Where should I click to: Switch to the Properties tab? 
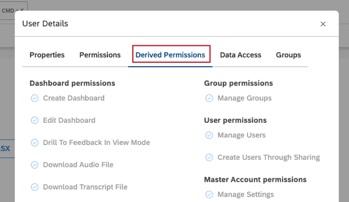click(47, 55)
